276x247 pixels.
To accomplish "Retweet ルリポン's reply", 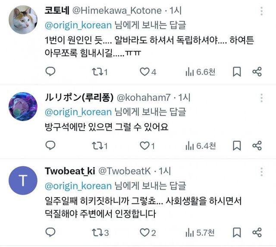I will tap(100, 146).
